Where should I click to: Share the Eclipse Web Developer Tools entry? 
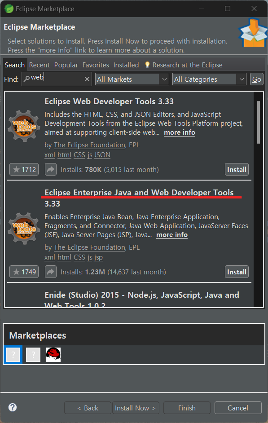click(51, 169)
